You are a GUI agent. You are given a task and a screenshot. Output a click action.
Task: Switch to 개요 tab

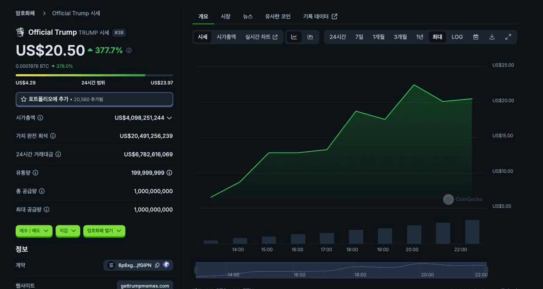point(203,17)
